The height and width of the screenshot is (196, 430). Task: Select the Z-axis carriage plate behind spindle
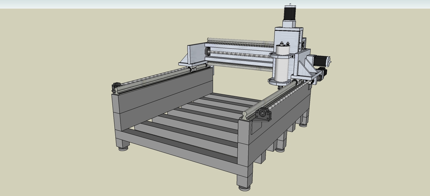[288, 36]
